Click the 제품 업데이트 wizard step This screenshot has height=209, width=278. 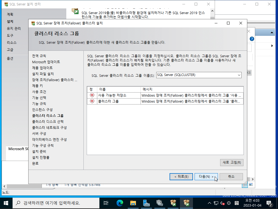[x=42, y=68]
